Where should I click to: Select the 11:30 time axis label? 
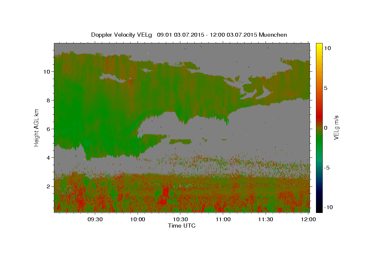click(x=266, y=219)
